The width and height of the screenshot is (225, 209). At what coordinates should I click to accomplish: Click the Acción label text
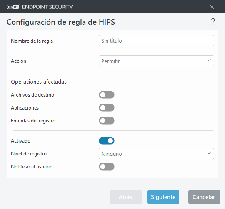(18, 61)
